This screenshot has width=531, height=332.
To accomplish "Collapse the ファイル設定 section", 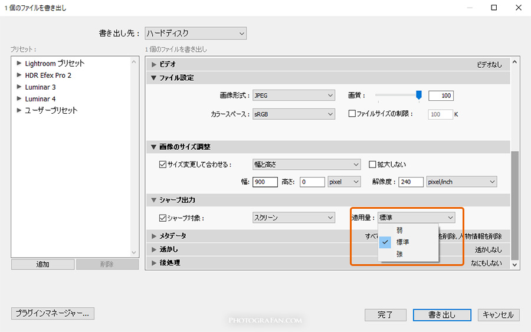I will [x=154, y=78].
